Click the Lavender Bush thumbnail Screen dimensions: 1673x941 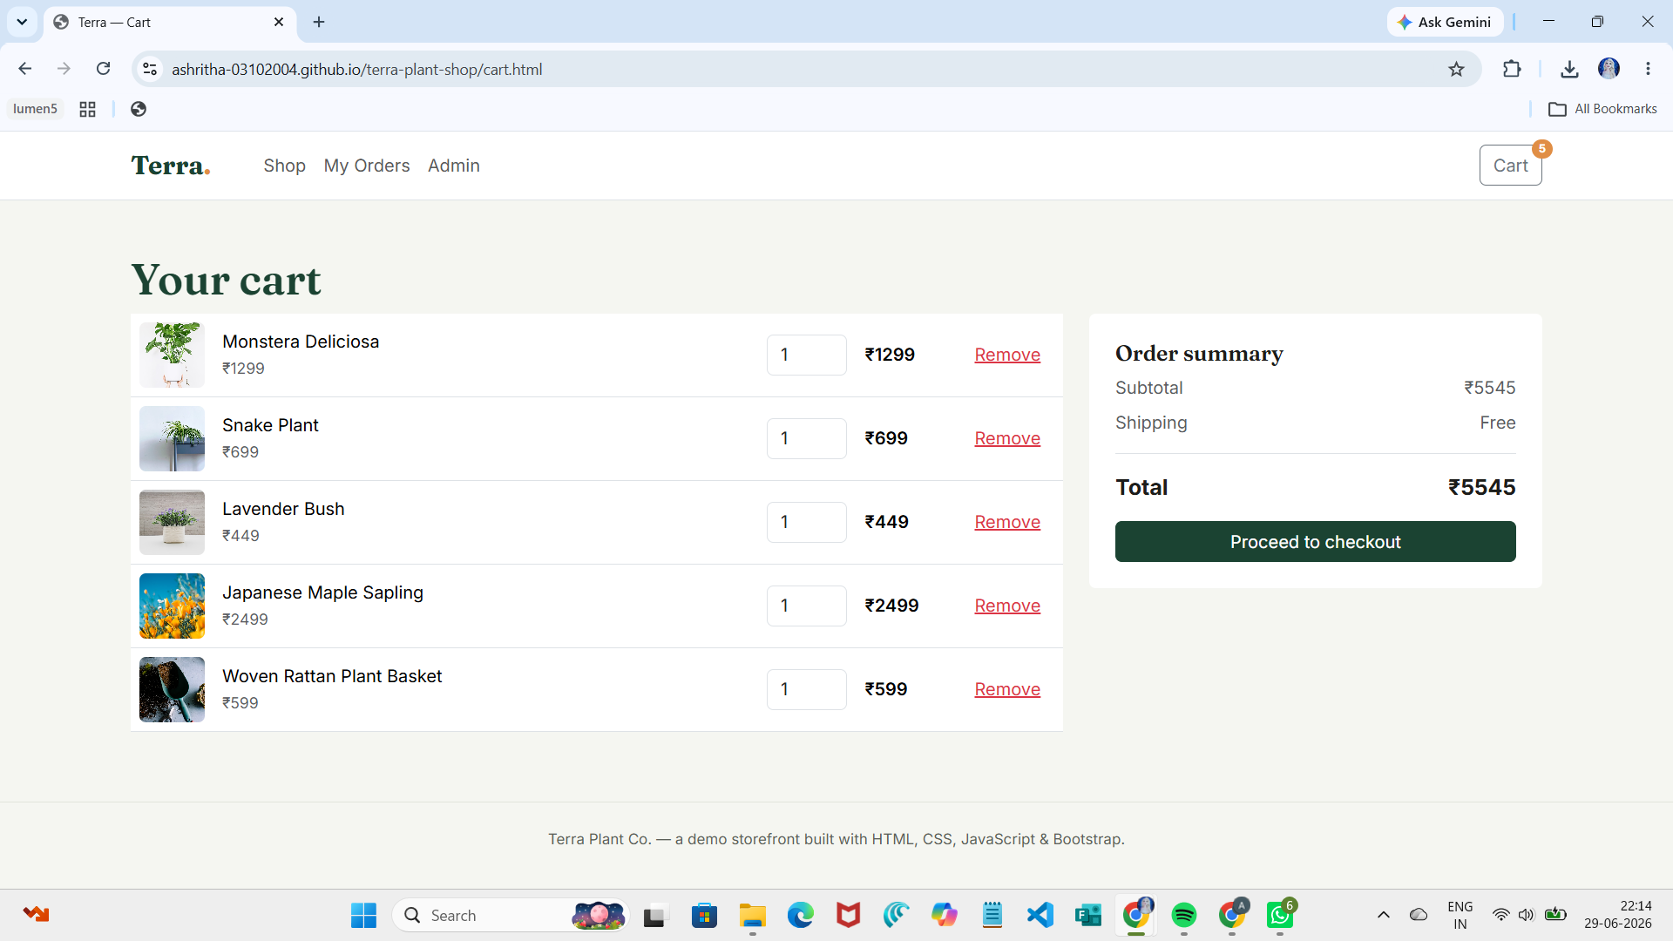tap(172, 522)
